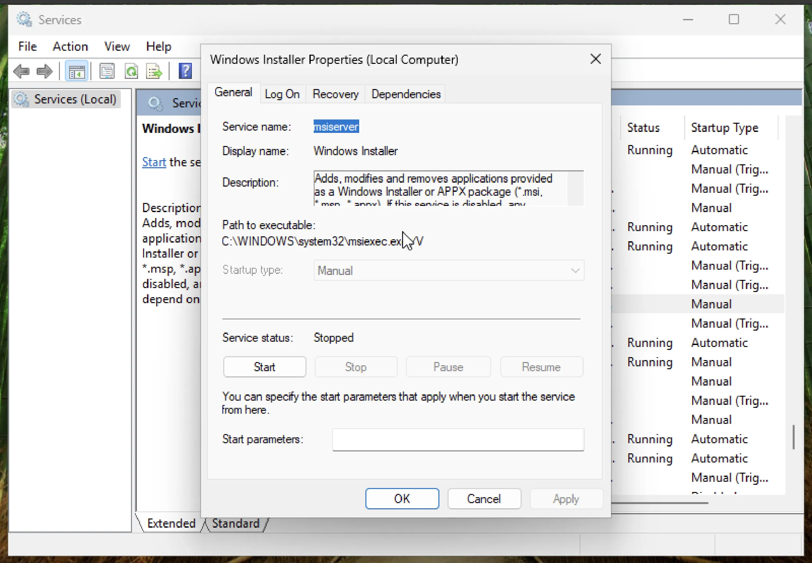Click the blue Help toolbar icon
812x563 pixels.
(185, 71)
